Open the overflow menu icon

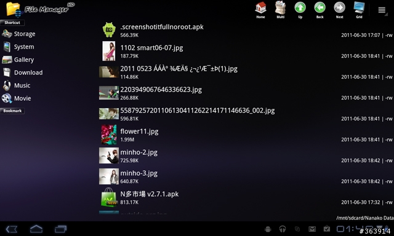point(382,10)
